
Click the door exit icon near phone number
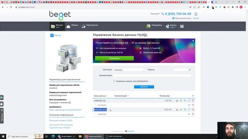click(196, 14)
